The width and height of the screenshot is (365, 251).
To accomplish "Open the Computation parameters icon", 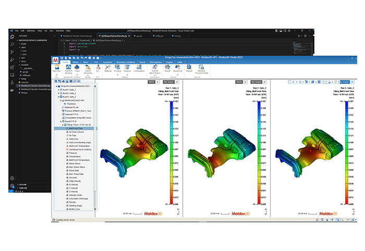I will (139, 68).
